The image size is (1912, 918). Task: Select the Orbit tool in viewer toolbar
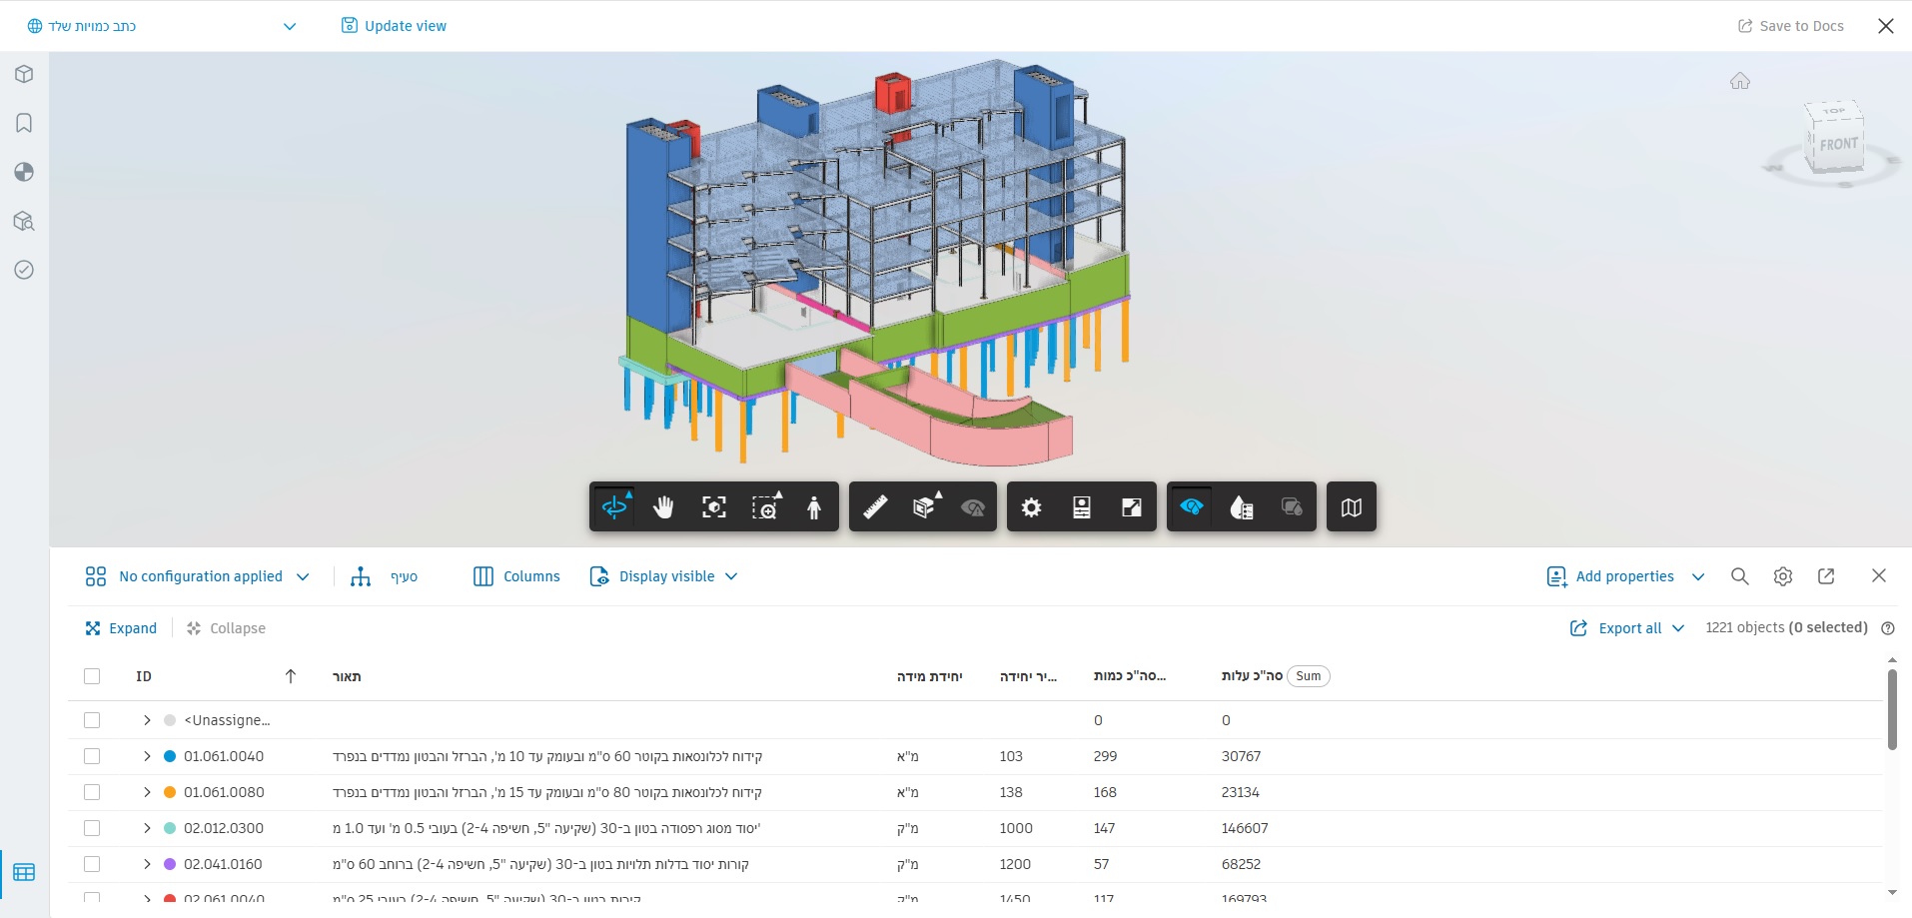pyautogui.click(x=614, y=507)
